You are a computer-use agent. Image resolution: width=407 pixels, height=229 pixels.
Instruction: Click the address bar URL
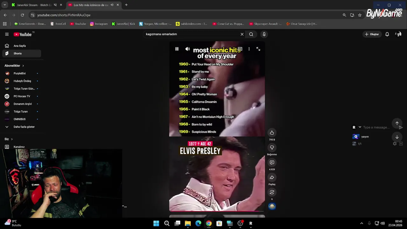click(x=64, y=15)
